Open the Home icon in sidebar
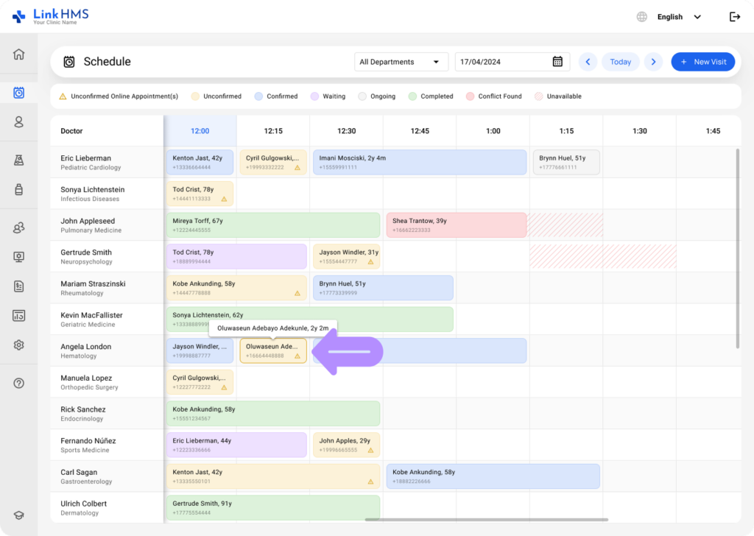Image resolution: width=754 pixels, height=536 pixels. [18, 54]
